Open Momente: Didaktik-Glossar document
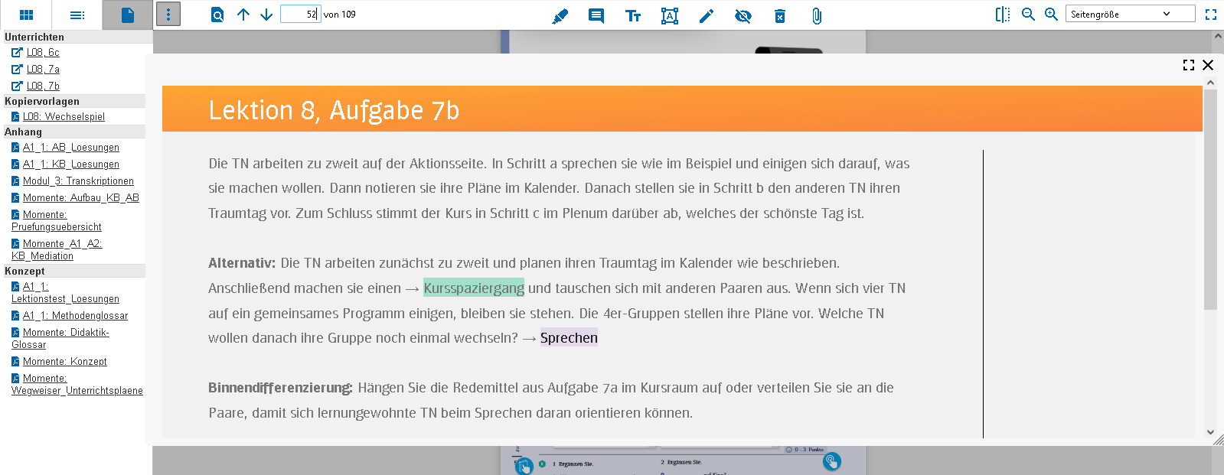This screenshot has width=1224, height=475. (60, 338)
